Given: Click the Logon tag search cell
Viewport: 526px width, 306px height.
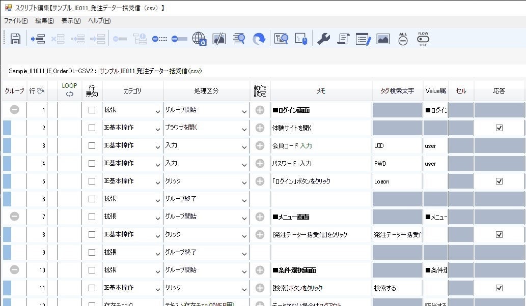Looking at the screenshot, I should (x=397, y=181).
